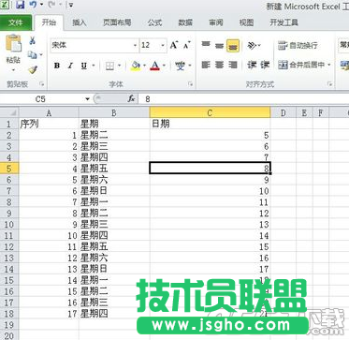Screen dimensions: 349x340
Task: Decrease font size with small A icon
Action: (x=187, y=46)
